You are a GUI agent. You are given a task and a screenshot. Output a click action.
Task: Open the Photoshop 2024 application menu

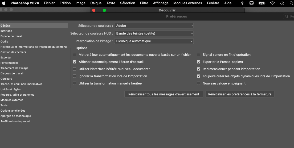pyautogui.click(x=24, y=3)
